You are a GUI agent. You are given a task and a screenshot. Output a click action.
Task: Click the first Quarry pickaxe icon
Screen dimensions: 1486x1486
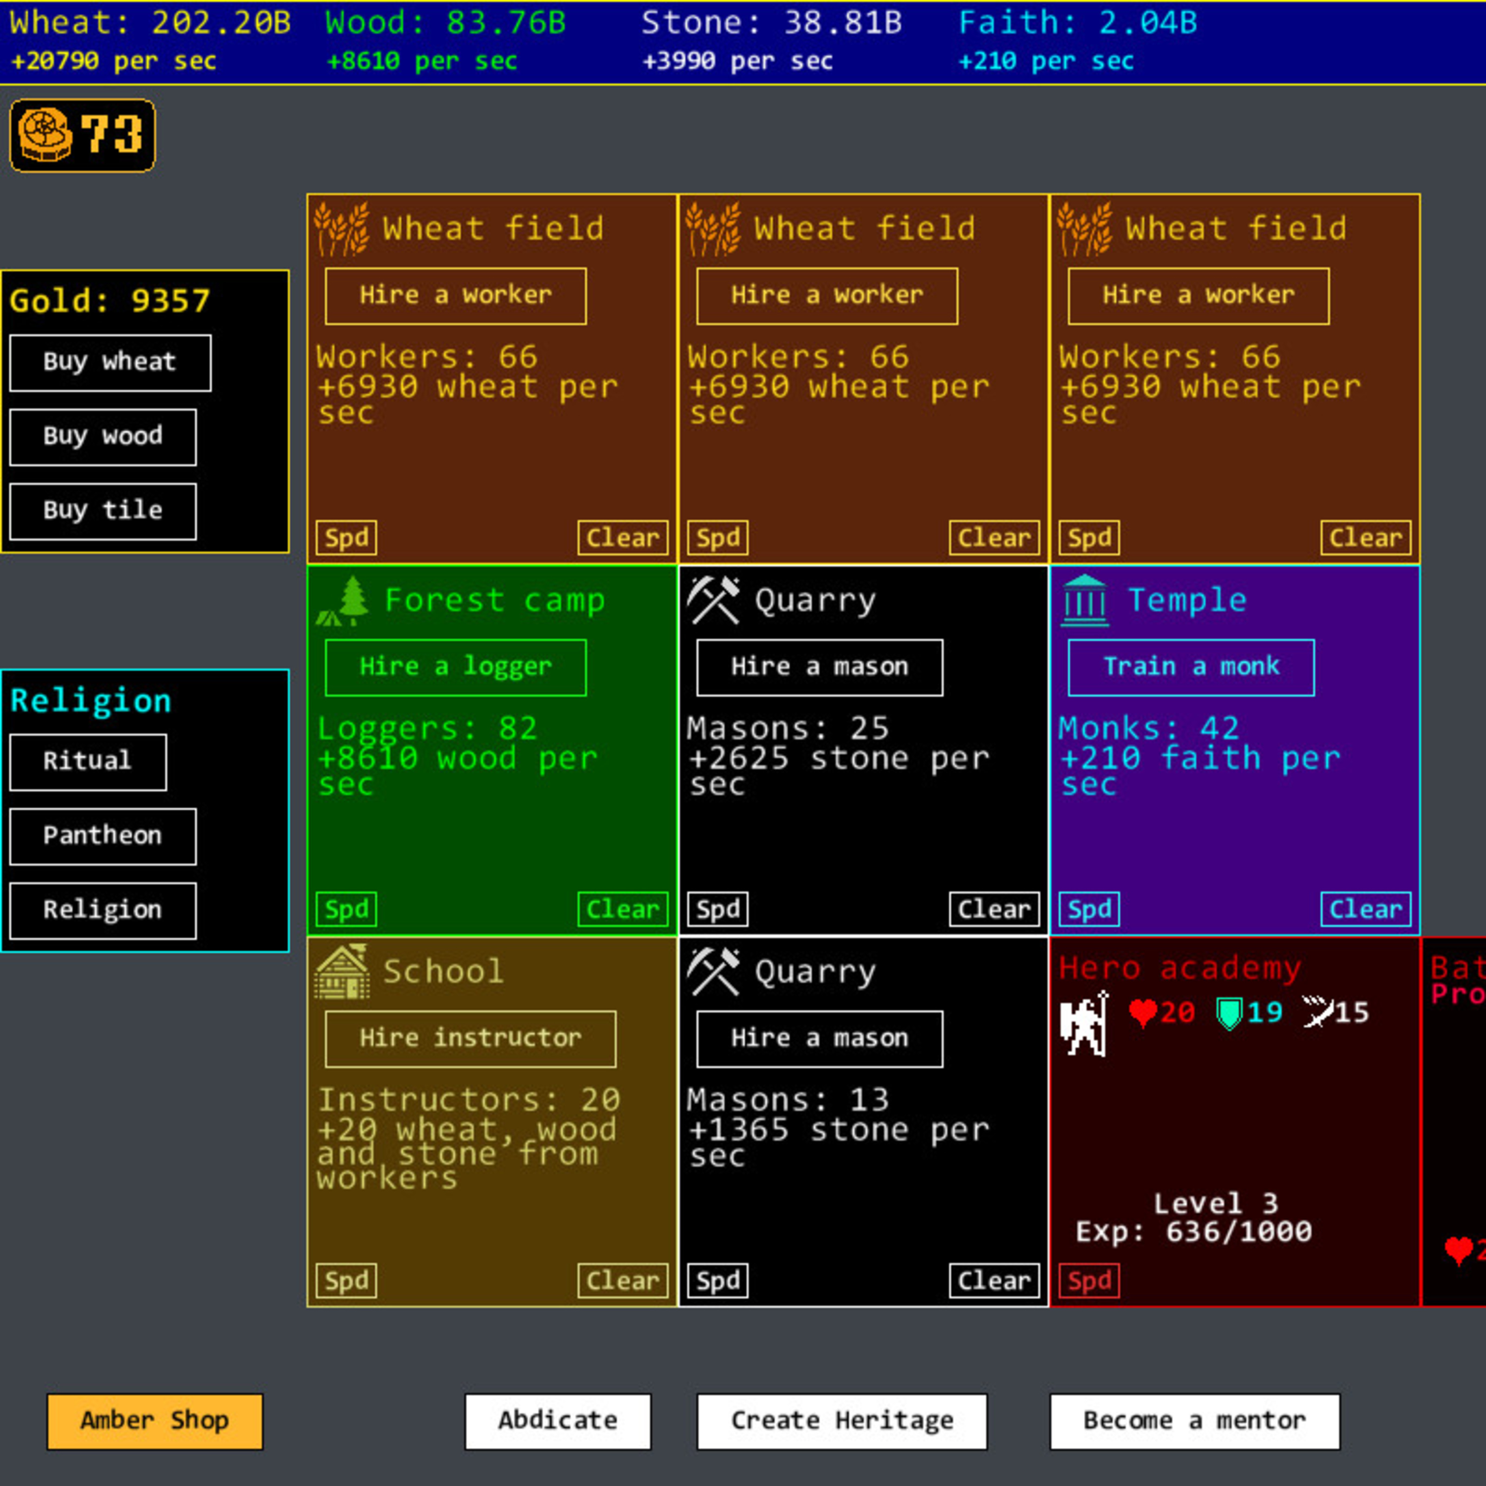pyautogui.click(x=713, y=601)
